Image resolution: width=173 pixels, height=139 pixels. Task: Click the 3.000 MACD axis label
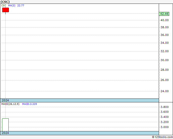pyautogui.click(x=165, y=127)
